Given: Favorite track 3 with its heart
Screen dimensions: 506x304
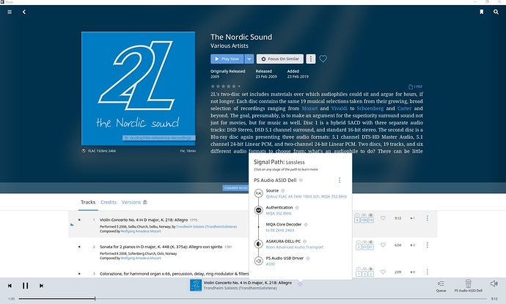Looking at the screenshot, I should pyautogui.click(x=383, y=272).
